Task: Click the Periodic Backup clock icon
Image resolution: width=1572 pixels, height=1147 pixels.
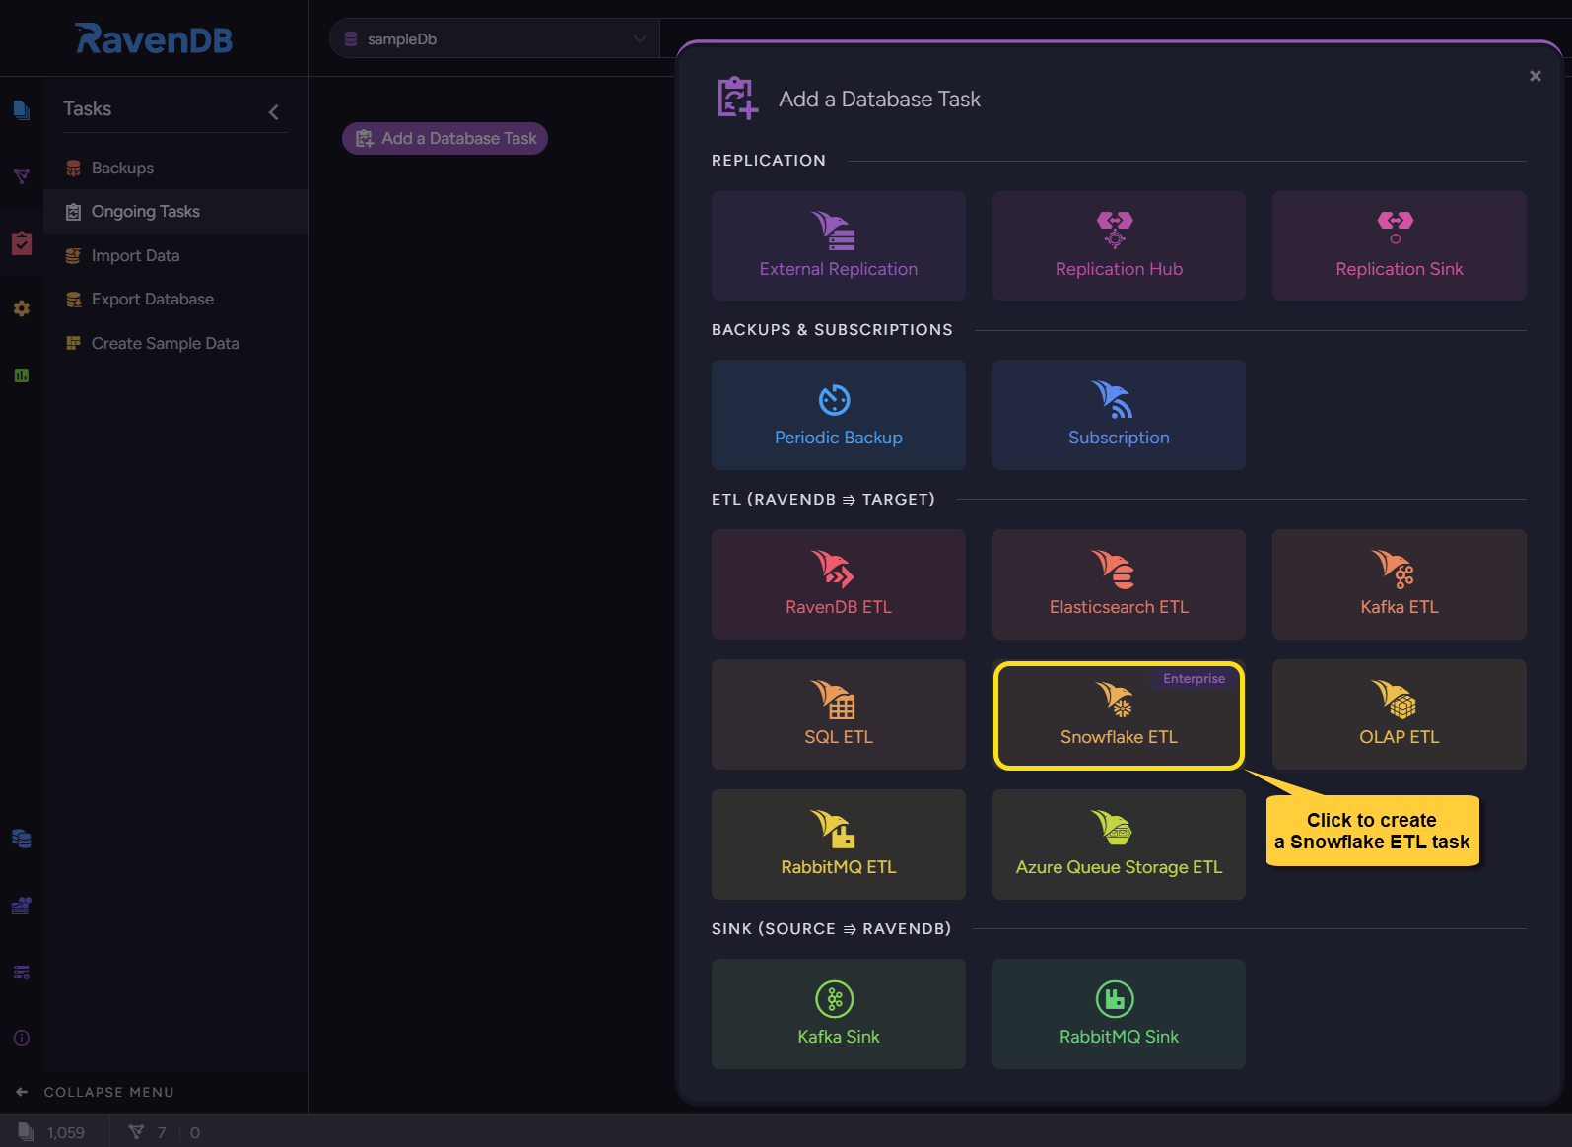Action: click(x=834, y=399)
